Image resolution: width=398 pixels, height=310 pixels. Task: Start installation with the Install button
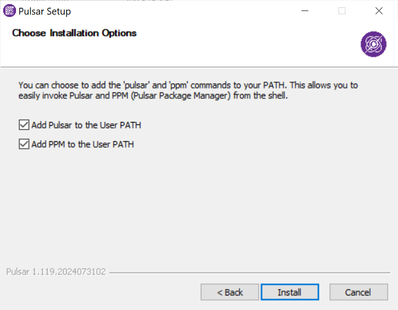point(290,292)
